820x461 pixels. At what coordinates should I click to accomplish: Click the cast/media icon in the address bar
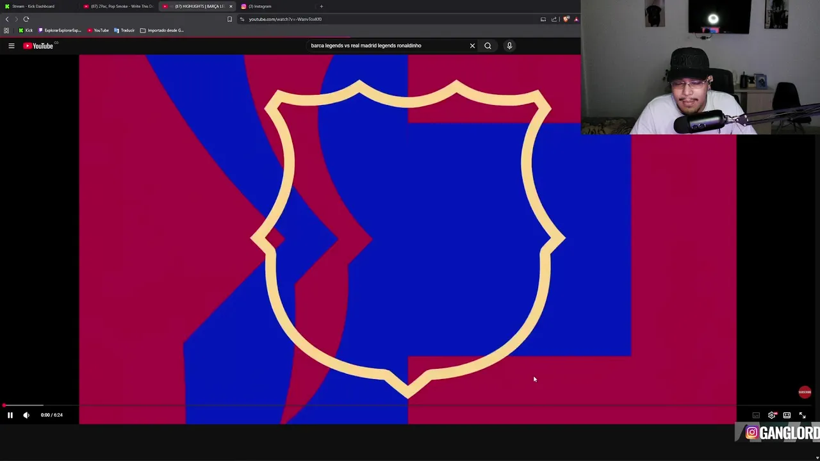point(543,19)
